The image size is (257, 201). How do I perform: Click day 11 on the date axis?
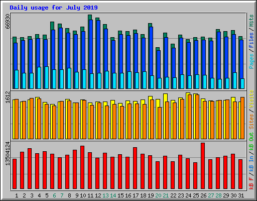coord(90,195)
